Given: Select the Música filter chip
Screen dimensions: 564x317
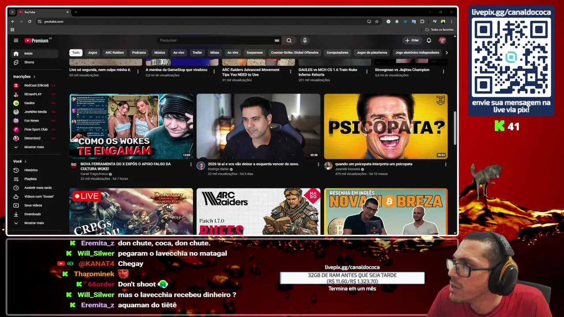Looking at the screenshot, I should tap(160, 52).
